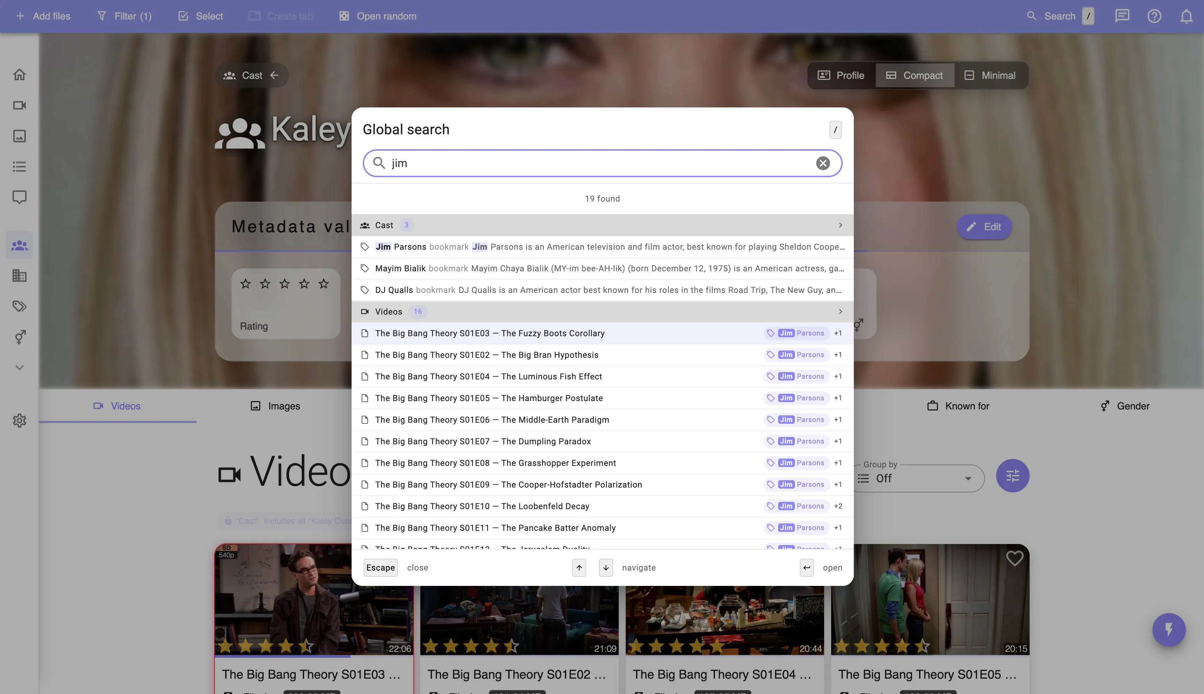Open S01E05 The Hamburger Postulate result
Viewport: 1204px width, 694px height.
(x=602, y=398)
